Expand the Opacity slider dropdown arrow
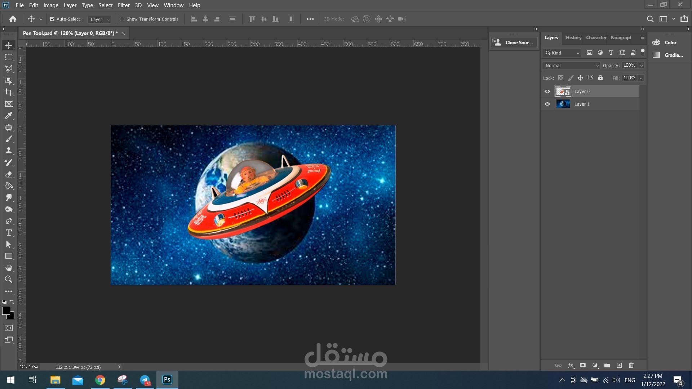692x389 pixels. (x=641, y=66)
